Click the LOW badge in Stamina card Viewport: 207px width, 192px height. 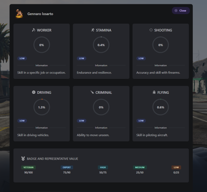coord(82,59)
